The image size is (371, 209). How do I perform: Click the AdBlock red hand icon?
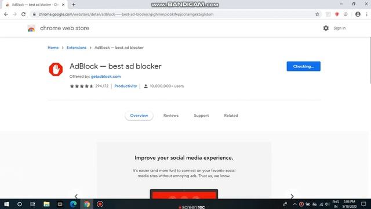pyautogui.click(x=56, y=70)
